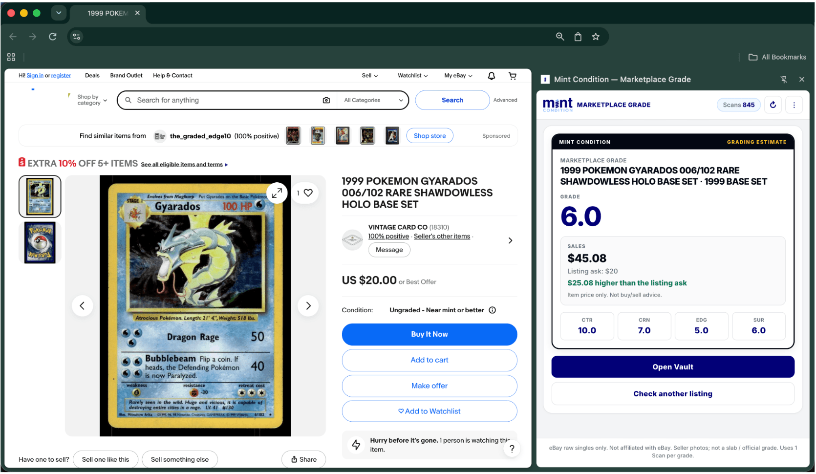Screen dimensions: 816x474
Task: Reload the page with the refresh icon
Action: coord(53,37)
